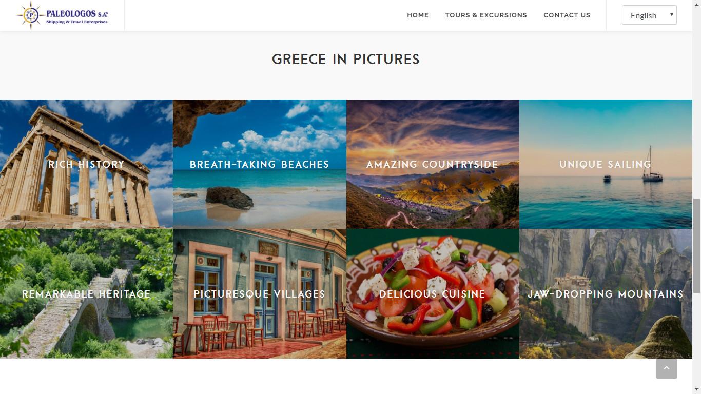Screen dimensions: 701x394
Task: Open the Contact Us page link
Action: pyautogui.click(x=567, y=15)
